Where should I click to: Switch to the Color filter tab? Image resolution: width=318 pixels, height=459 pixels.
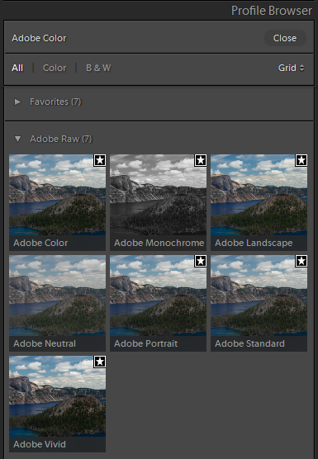pyautogui.click(x=55, y=68)
